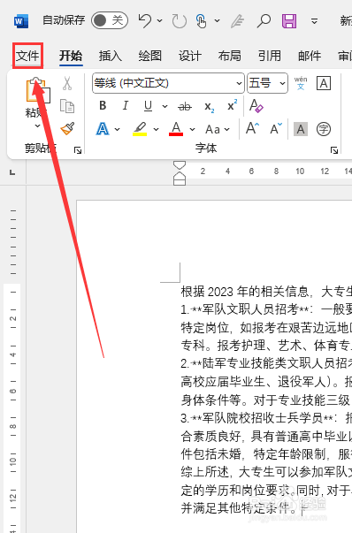352x533 pixels.
Task: Click the Redo/Repeat icon
Action: click(x=180, y=21)
